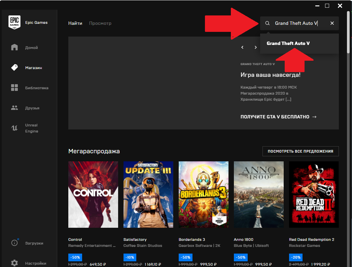
Task: Maximize the Epic Games launcher window
Action: (x=327, y=6)
